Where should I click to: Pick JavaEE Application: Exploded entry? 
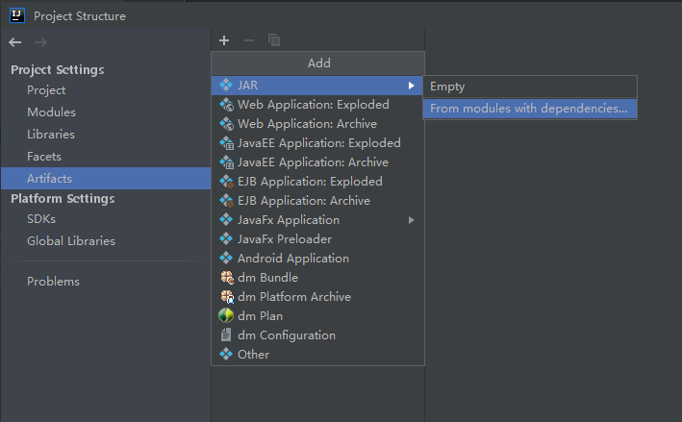tap(317, 142)
